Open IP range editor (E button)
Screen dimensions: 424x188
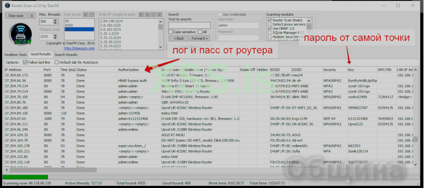(x=141, y=14)
